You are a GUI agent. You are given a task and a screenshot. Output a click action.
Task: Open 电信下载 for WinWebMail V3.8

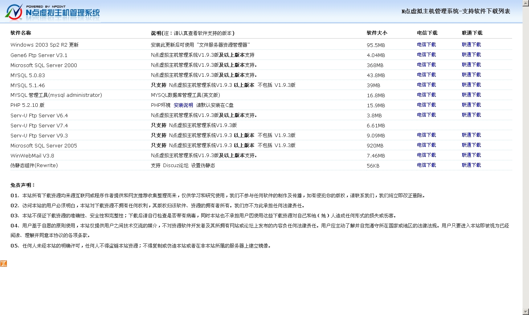[x=426, y=155]
